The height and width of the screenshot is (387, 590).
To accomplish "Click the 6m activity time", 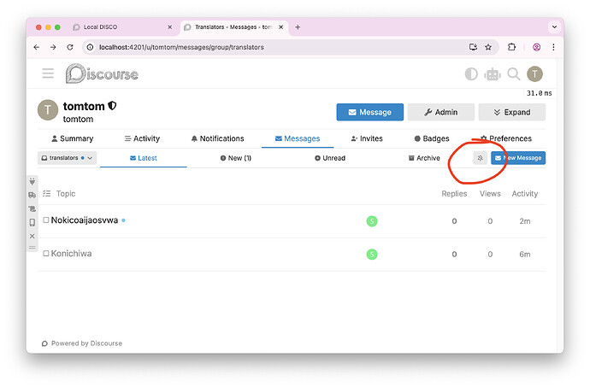I will (525, 255).
